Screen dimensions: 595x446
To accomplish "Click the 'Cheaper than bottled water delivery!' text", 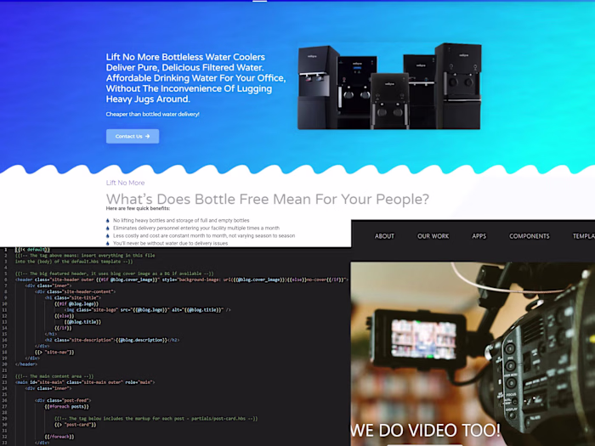I will (x=152, y=114).
